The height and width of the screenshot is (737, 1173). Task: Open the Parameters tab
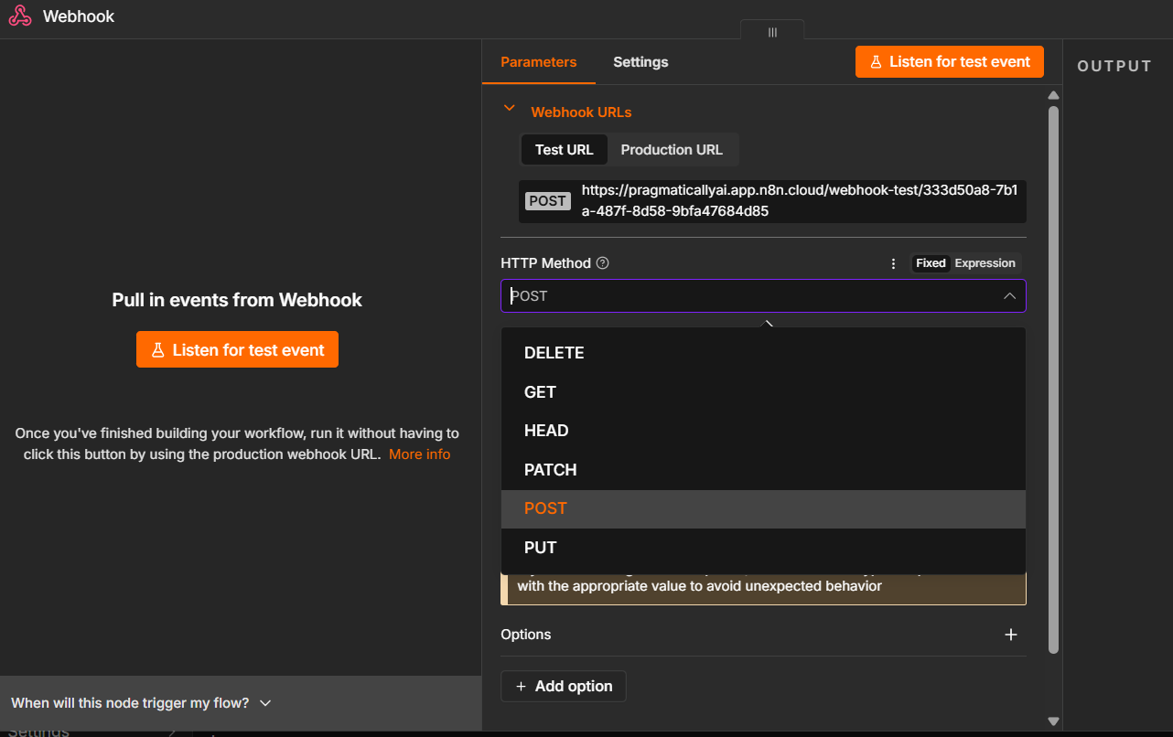pos(539,62)
